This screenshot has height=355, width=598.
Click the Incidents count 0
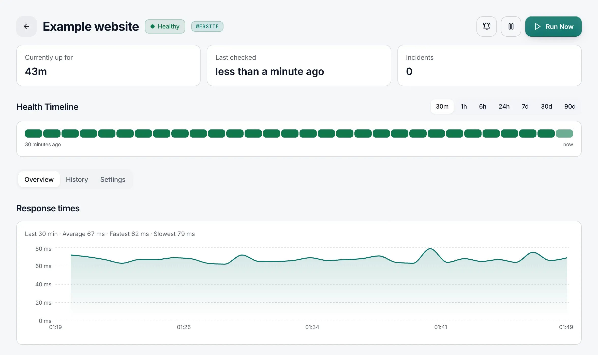pos(409,71)
